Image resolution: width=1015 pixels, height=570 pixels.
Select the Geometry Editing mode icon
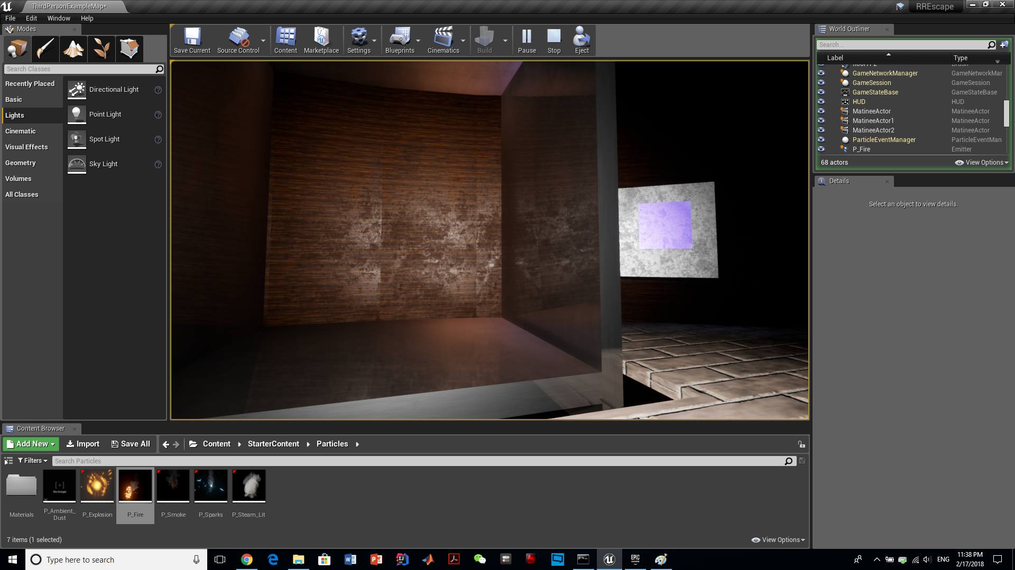(x=129, y=49)
